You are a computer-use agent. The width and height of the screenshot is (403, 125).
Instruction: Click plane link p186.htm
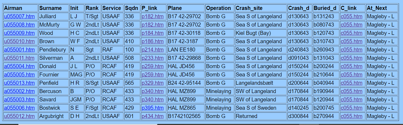(x=152, y=41)
